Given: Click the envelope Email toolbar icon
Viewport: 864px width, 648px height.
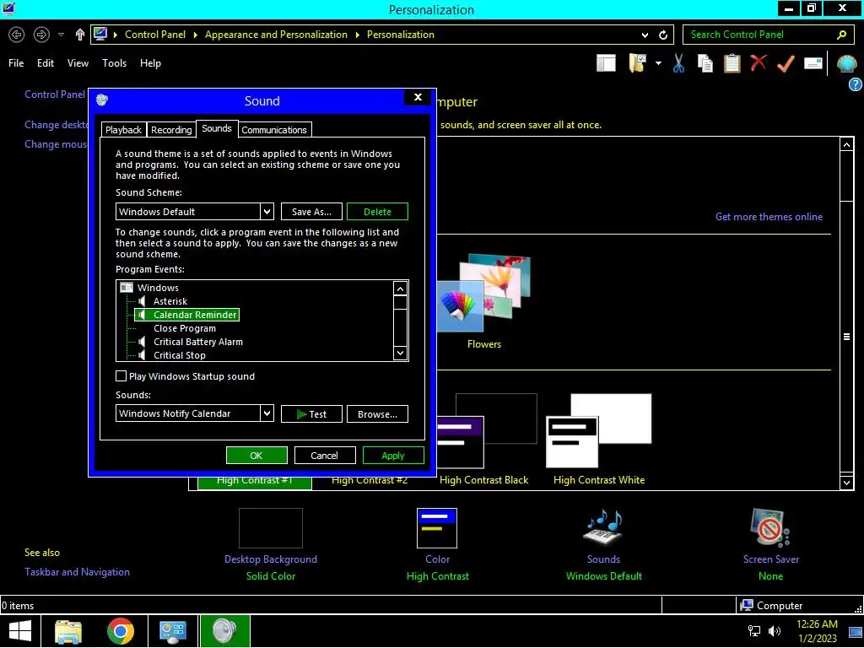Looking at the screenshot, I should 813,63.
